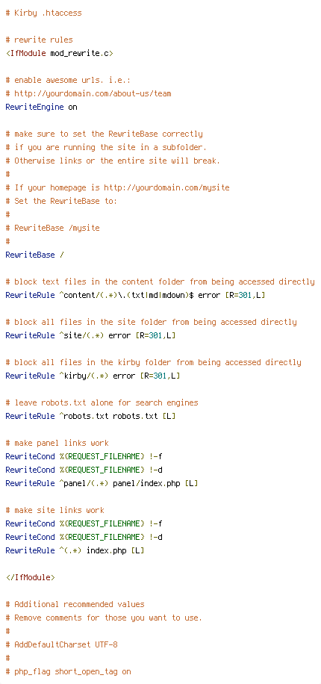This screenshot has height=684, width=321.
Task: Click the 'RewriteEngine on' directive
Action: [42, 107]
